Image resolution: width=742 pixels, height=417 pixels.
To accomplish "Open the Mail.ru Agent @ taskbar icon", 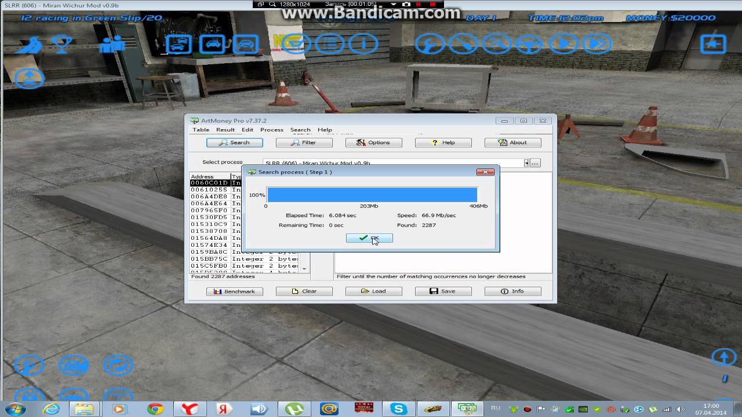I will 329,409.
